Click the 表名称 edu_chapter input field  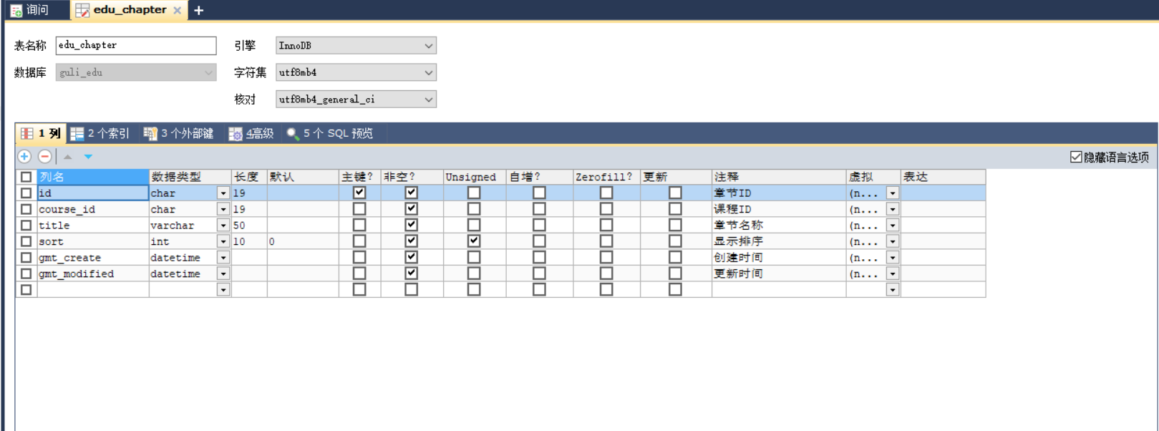pos(136,45)
